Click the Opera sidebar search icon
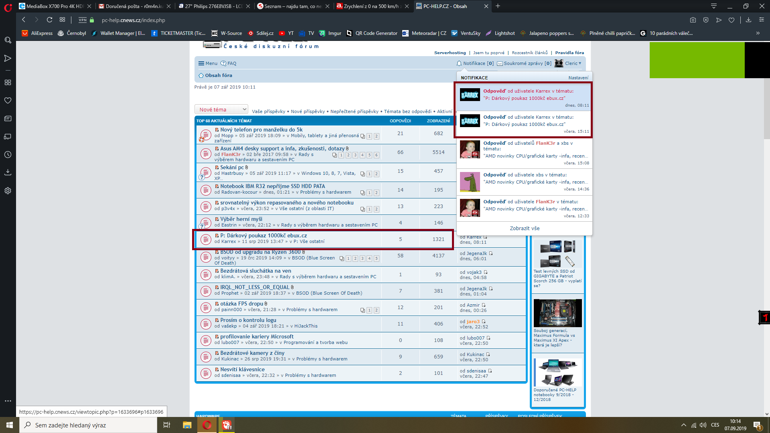770x433 pixels. [x=8, y=40]
